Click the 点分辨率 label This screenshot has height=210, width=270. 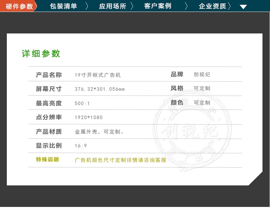tap(49, 117)
